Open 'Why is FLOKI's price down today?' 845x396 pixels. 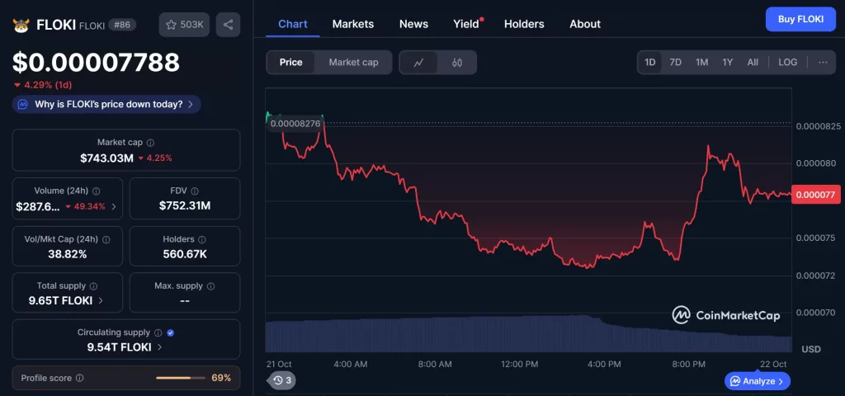click(107, 105)
